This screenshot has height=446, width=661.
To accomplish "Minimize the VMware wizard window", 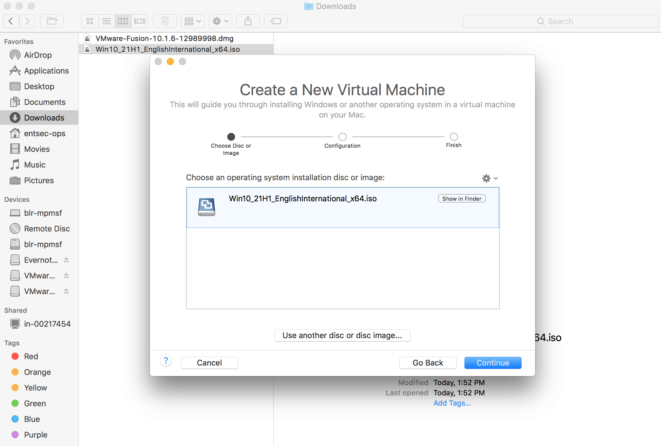I will click(170, 61).
